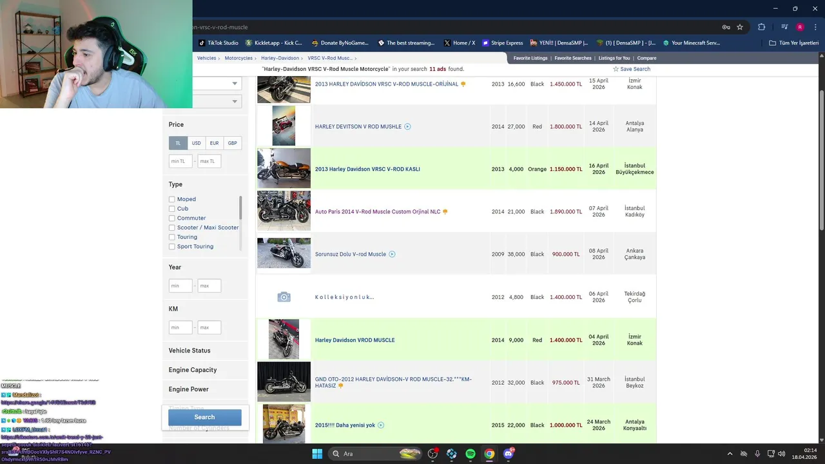Click the video play icon on HARLEY DEVITSON listing
The height and width of the screenshot is (464, 825).
[407, 126]
